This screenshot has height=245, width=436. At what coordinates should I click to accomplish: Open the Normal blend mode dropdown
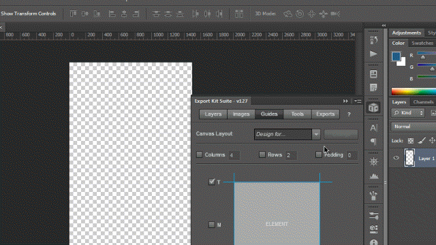[x=414, y=127]
